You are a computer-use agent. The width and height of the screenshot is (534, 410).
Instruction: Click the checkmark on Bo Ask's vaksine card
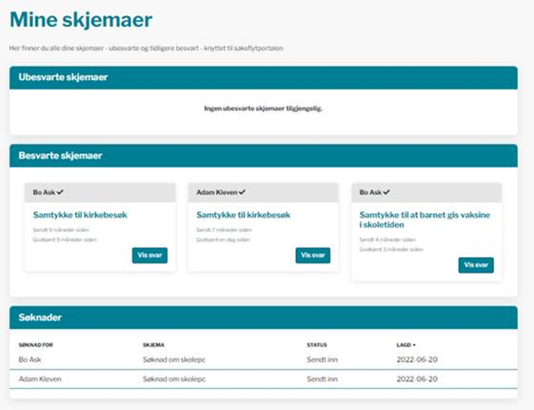[386, 192]
